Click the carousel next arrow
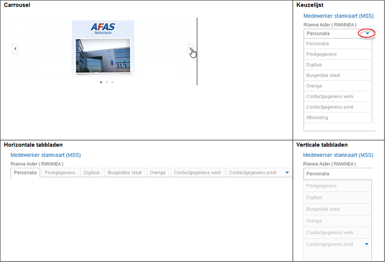 [191, 49]
